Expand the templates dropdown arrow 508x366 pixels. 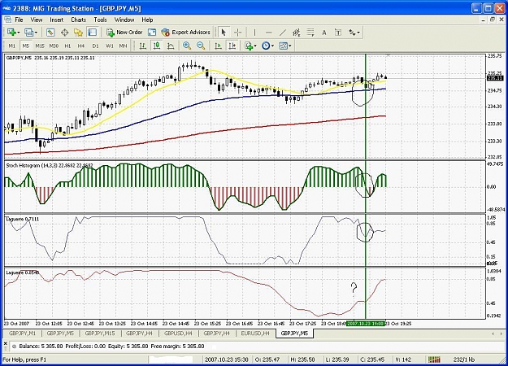pyautogui.click(x=289, y=46)
